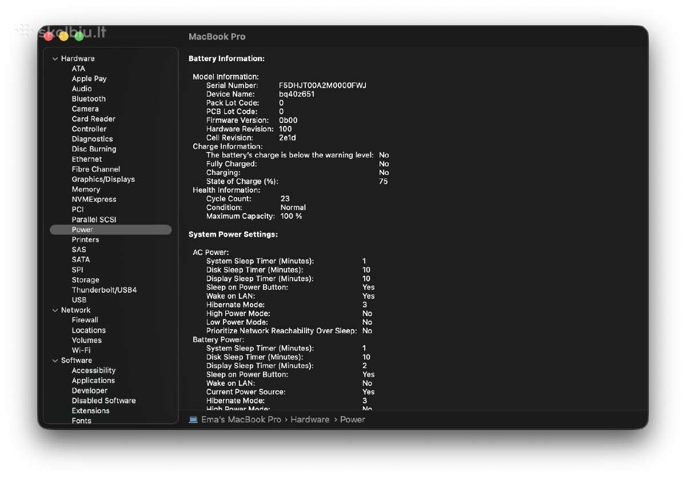Select ATA in the sidebar
This screenshot has width=686, height=479.
click(x=78, y=69)
